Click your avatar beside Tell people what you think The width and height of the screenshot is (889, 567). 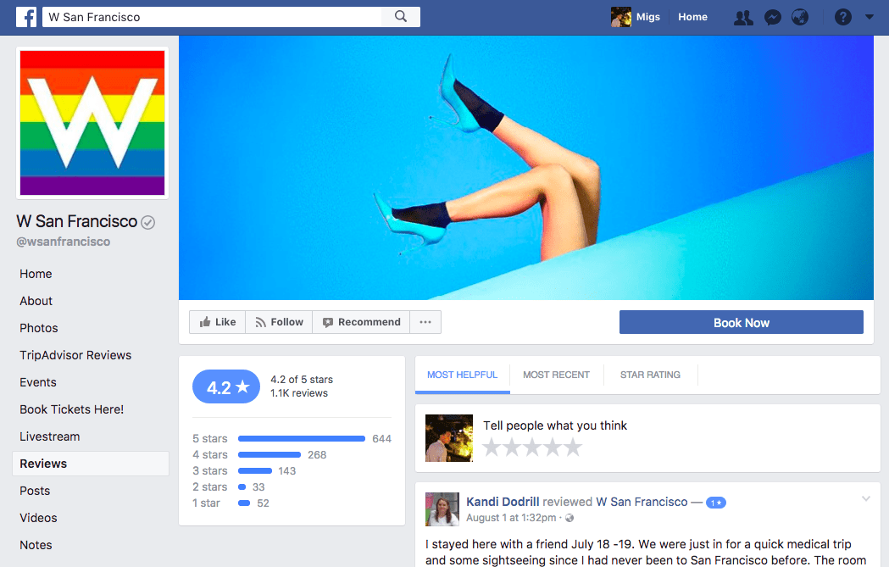point(449,437)
